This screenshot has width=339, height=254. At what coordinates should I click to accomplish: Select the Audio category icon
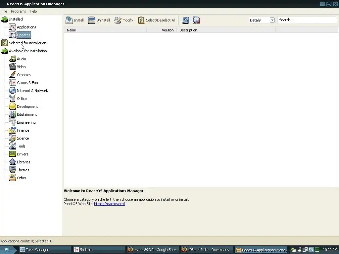(13, 59)
